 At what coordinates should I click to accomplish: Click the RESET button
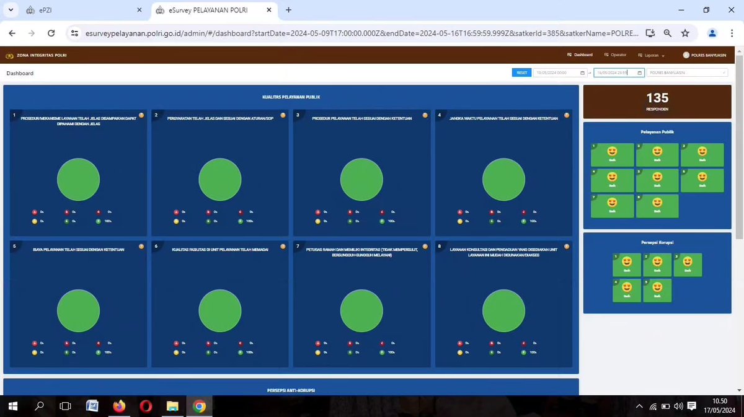521,72
